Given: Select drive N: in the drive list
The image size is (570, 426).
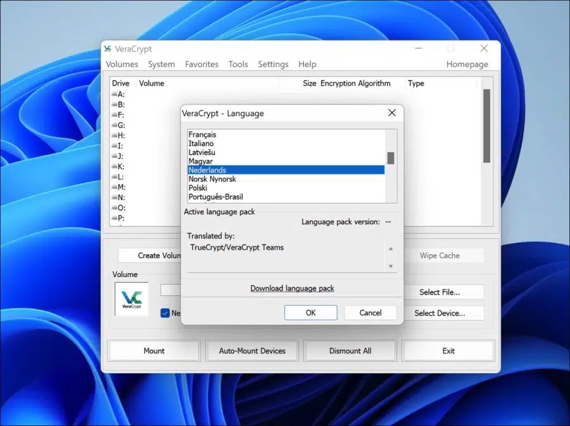Looking at the screenshot, I should pos(118,198).
